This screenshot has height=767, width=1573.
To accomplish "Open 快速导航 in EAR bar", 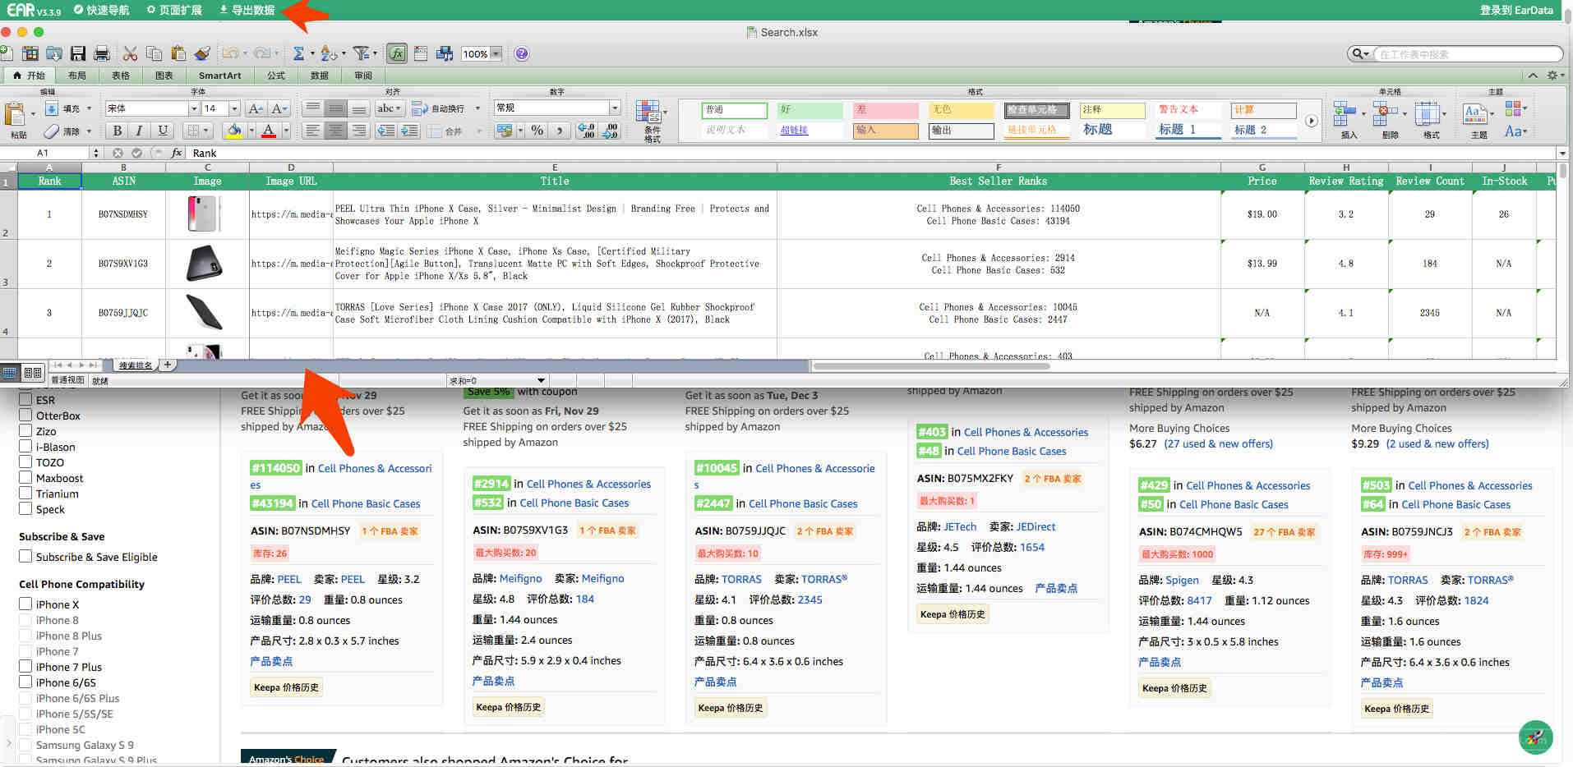I will [102, 10].
